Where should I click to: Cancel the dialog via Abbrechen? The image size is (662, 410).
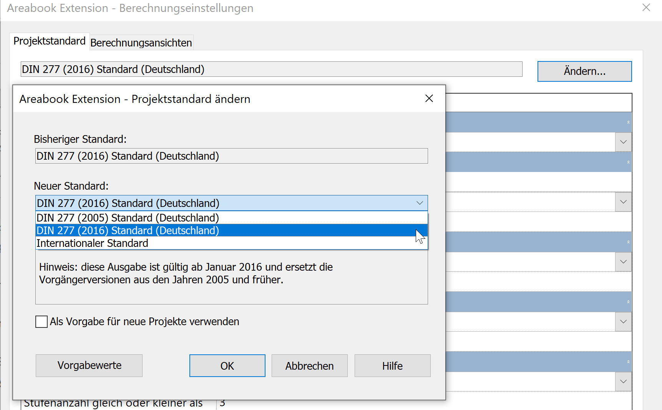309,365
